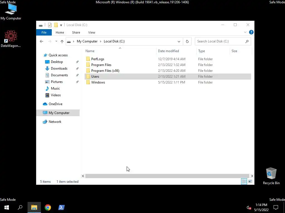The image size is (285, 213).
Task: Select Quick access in the navigation pane
Action: 55,55
